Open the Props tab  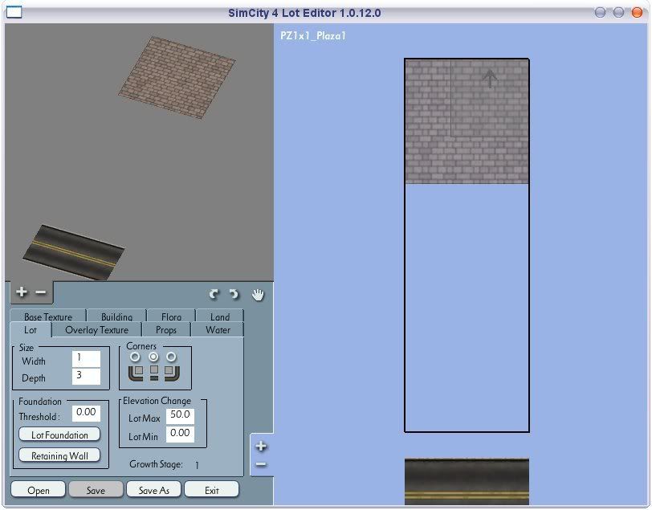[x=166, y=330]
